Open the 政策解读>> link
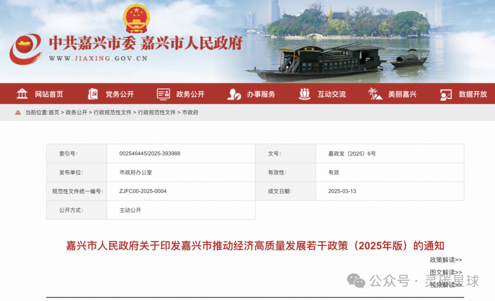The height and width of the screenshot is (301, 495). click(446, 260)
